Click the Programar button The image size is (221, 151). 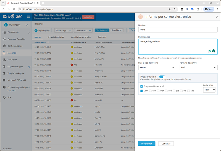[x=146, y=144]
